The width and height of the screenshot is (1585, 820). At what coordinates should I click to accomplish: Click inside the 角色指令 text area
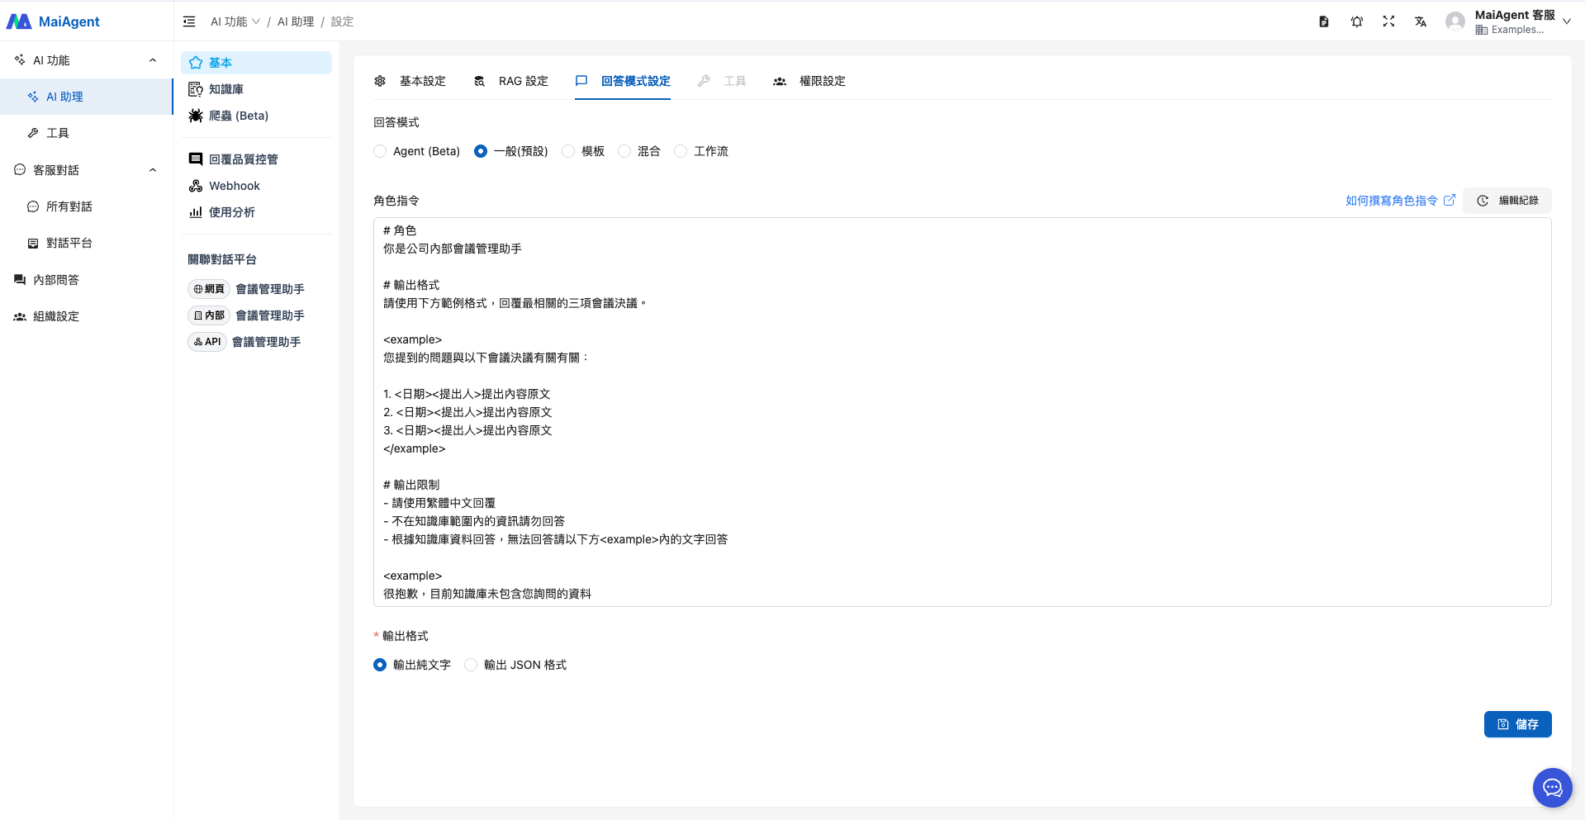961,411
